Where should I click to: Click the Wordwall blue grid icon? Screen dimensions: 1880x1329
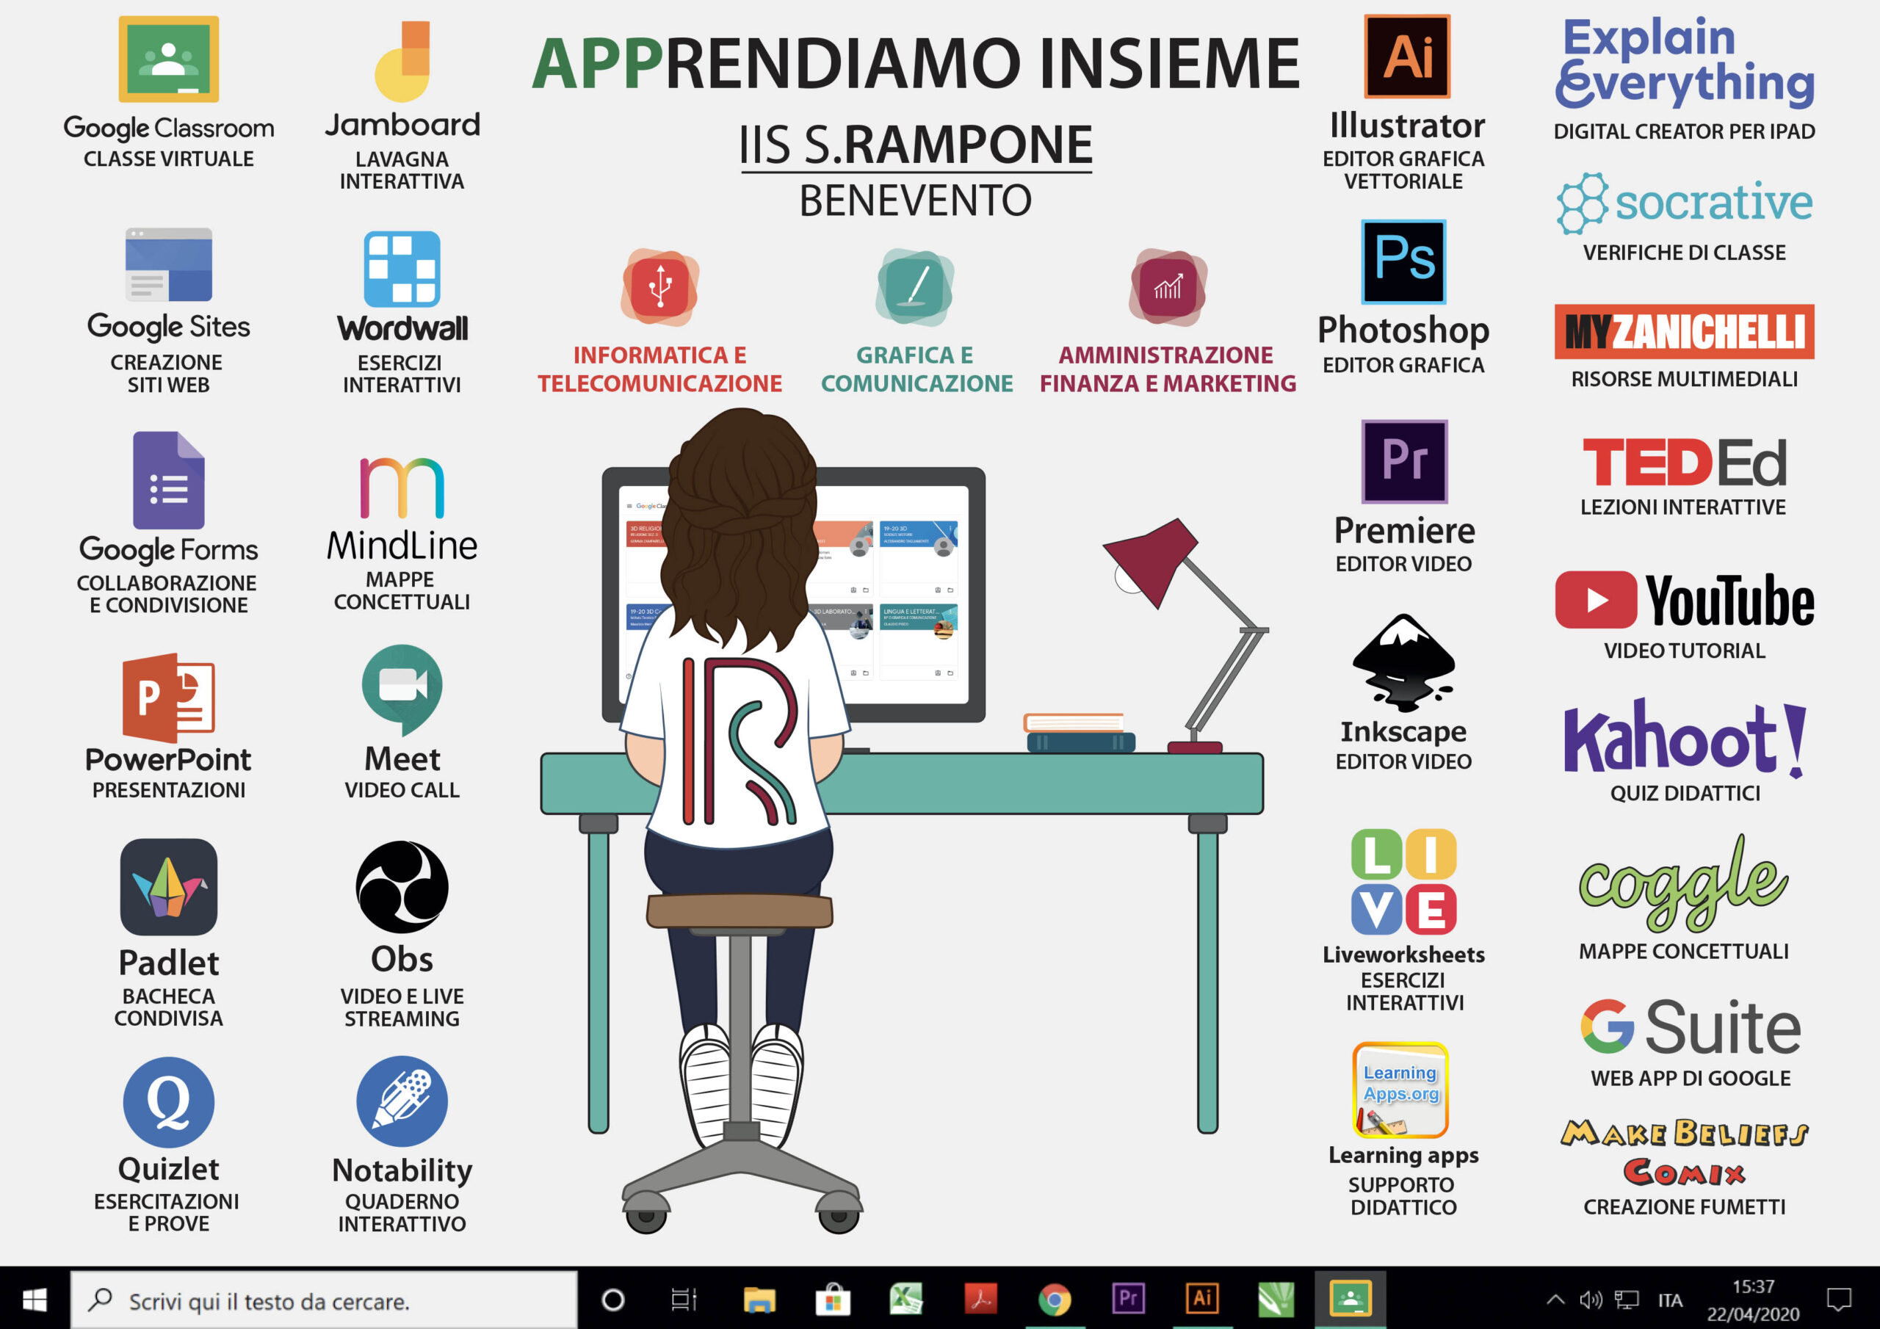(x=402, y=269)
